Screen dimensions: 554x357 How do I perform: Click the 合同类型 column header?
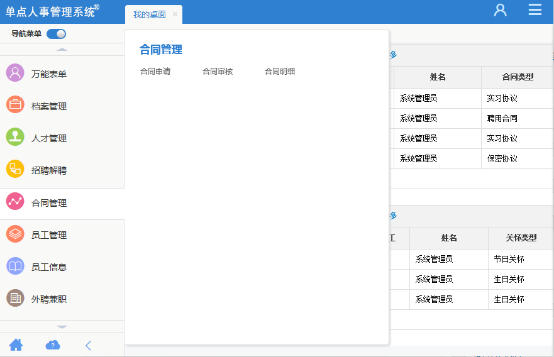518,77
